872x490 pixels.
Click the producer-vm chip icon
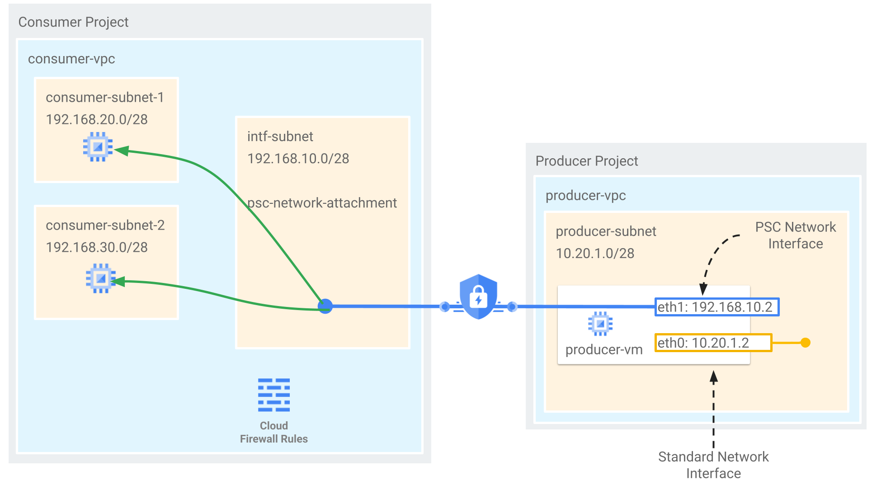(x=600, y=324)
